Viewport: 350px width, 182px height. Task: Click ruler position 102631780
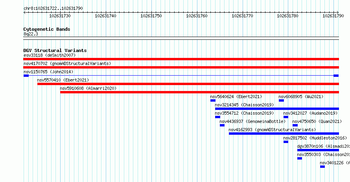pos(287,16)
